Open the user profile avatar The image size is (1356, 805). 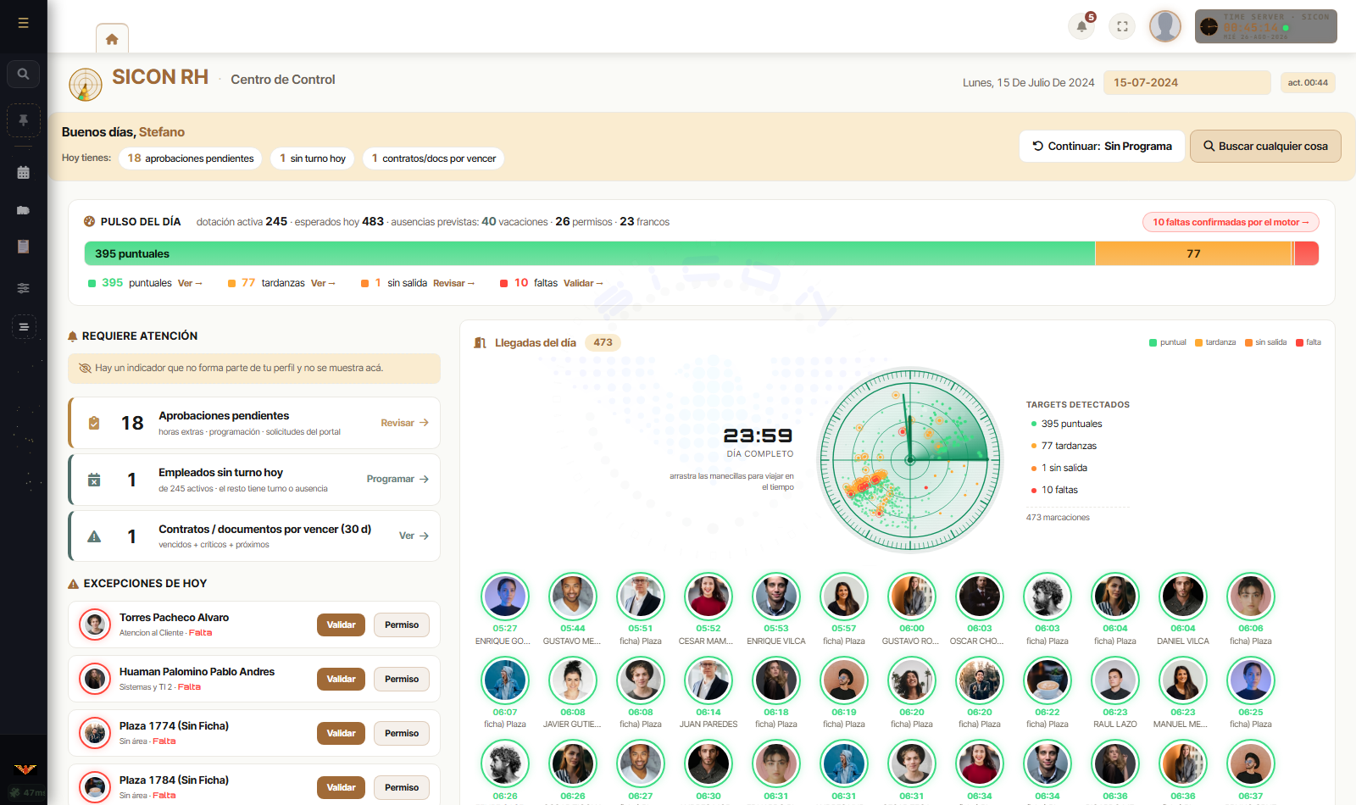(x=1165, y=26)
